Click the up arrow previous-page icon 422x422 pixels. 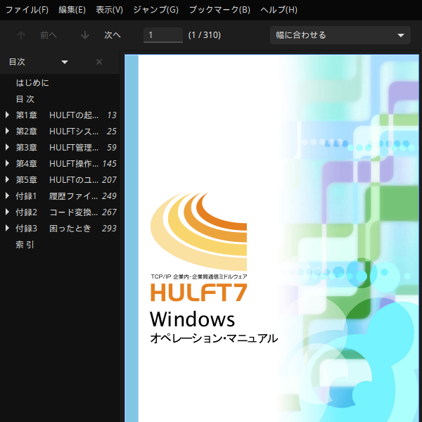21,35
